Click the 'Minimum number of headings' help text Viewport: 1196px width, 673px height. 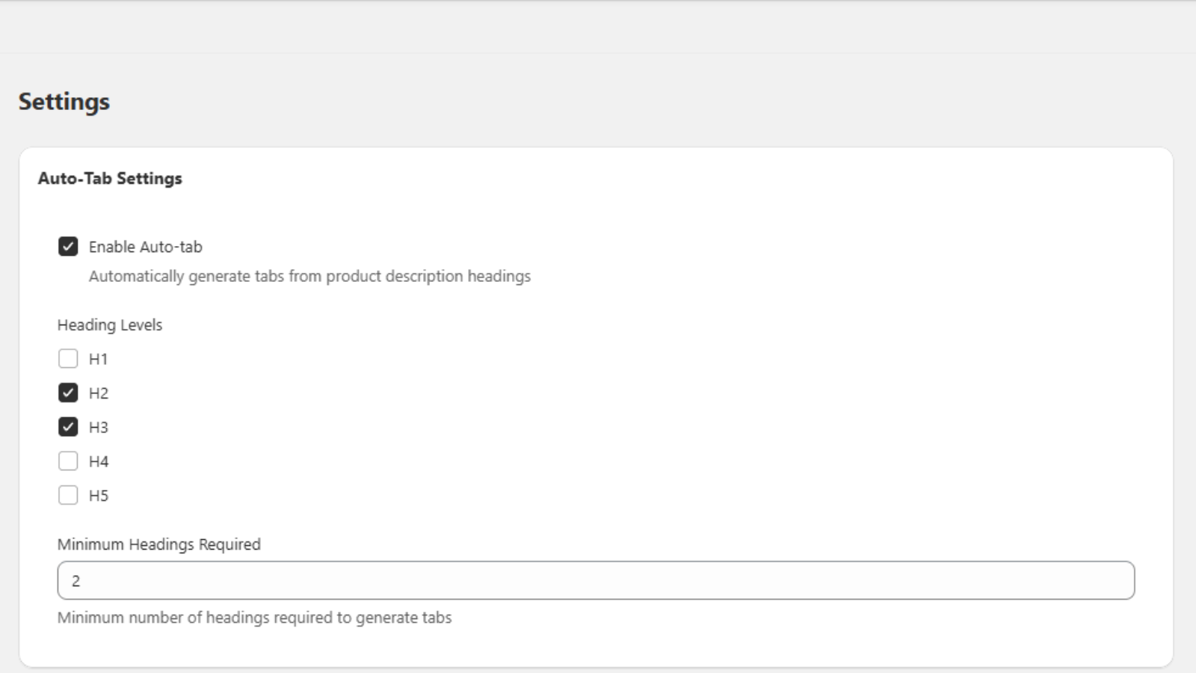pyautogui.click(x=254, y=618)
